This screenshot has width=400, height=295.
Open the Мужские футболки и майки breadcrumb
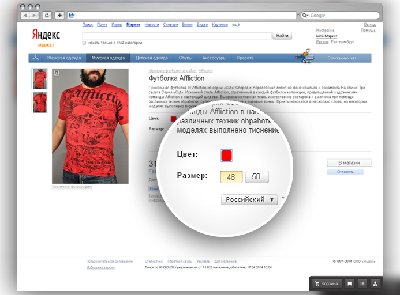click(x=173, y=71)
